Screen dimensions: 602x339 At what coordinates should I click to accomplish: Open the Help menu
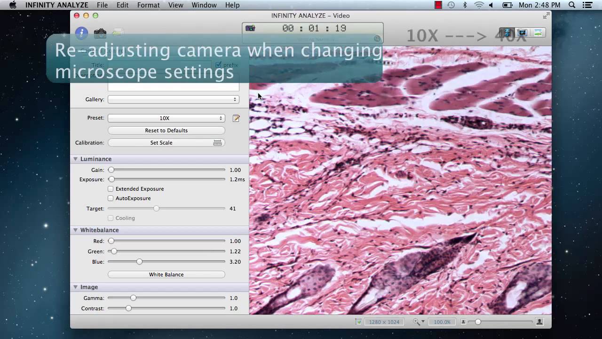pos(232,5)
